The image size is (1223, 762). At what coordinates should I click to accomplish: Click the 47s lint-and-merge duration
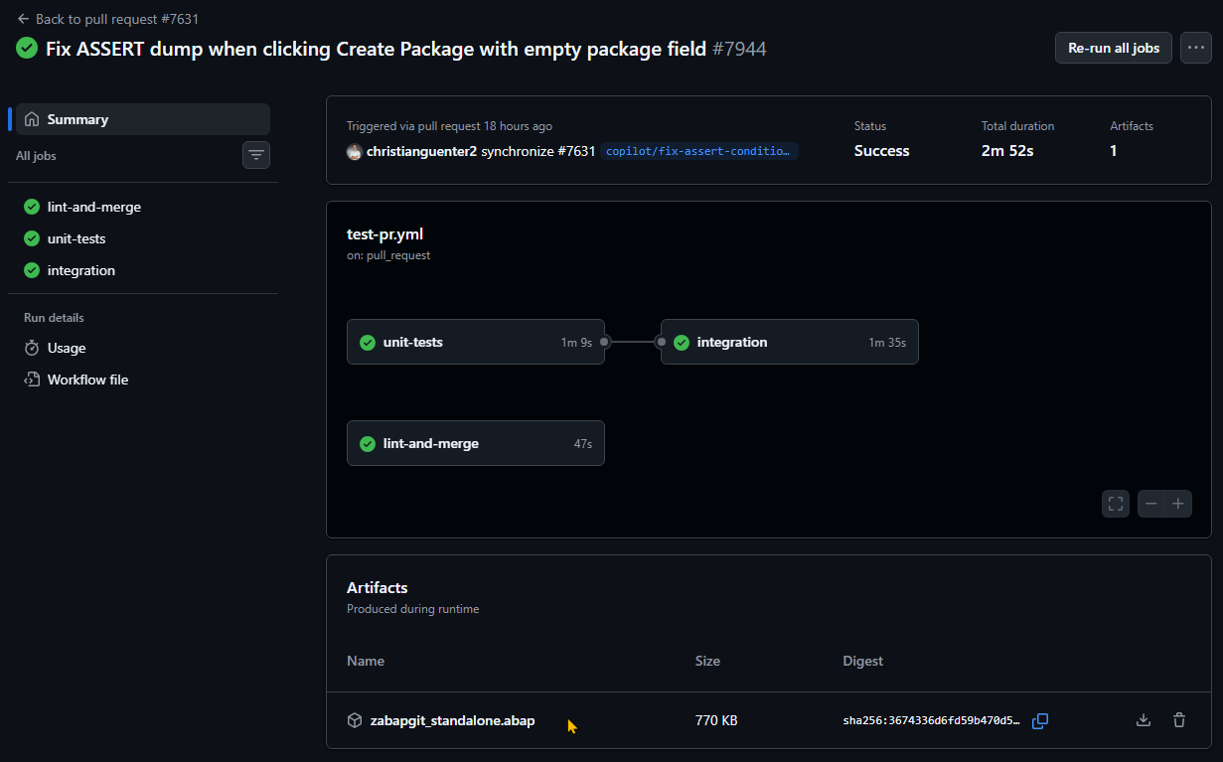[x=582, y=443]
